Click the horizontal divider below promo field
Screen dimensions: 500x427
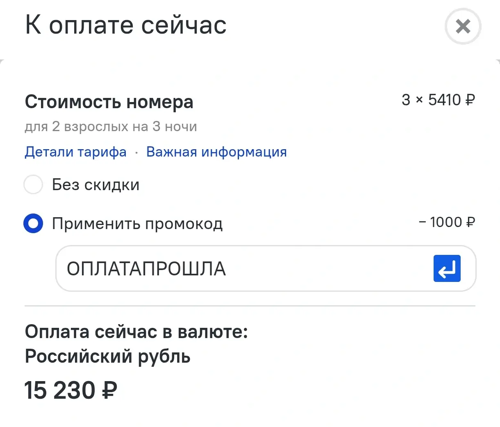(x=250, y=306)
